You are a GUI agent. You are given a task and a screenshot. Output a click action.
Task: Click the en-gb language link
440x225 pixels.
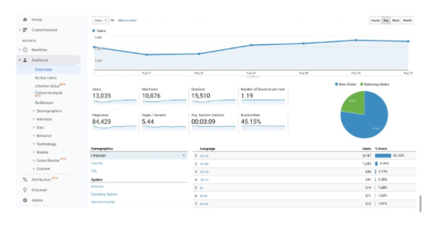point(204,163)
